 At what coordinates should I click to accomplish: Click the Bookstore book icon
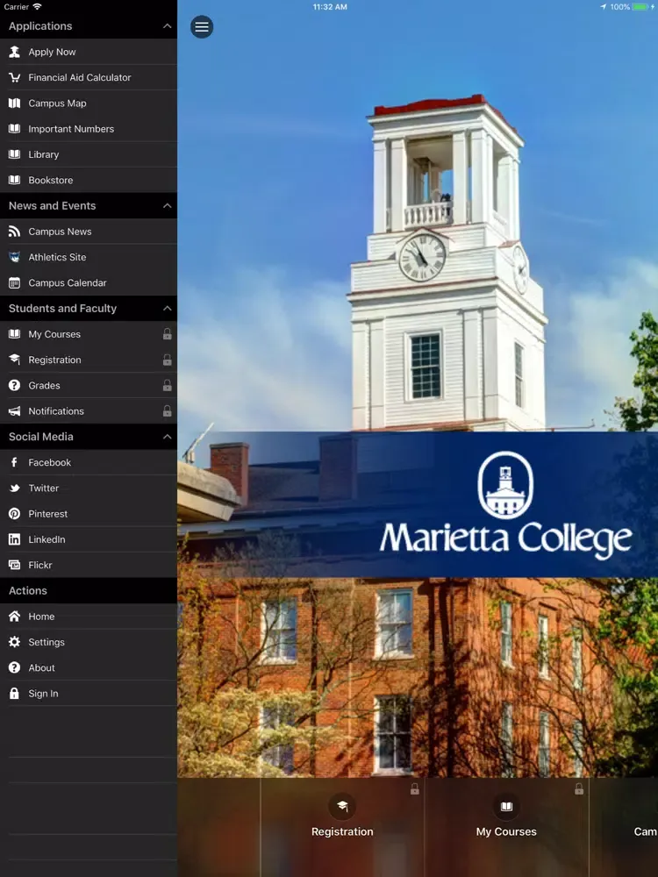[15, 180]
